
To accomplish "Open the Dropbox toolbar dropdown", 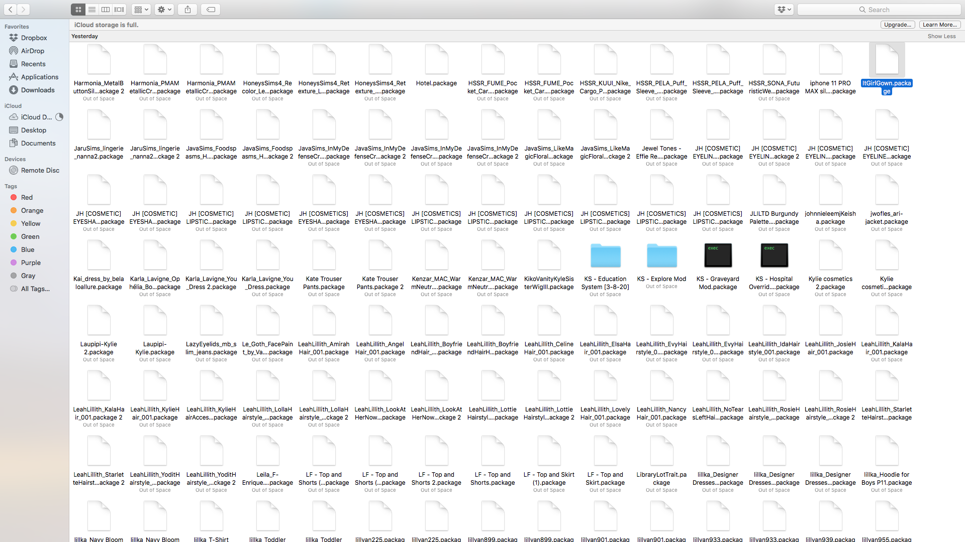I will (x=784, y=10).
